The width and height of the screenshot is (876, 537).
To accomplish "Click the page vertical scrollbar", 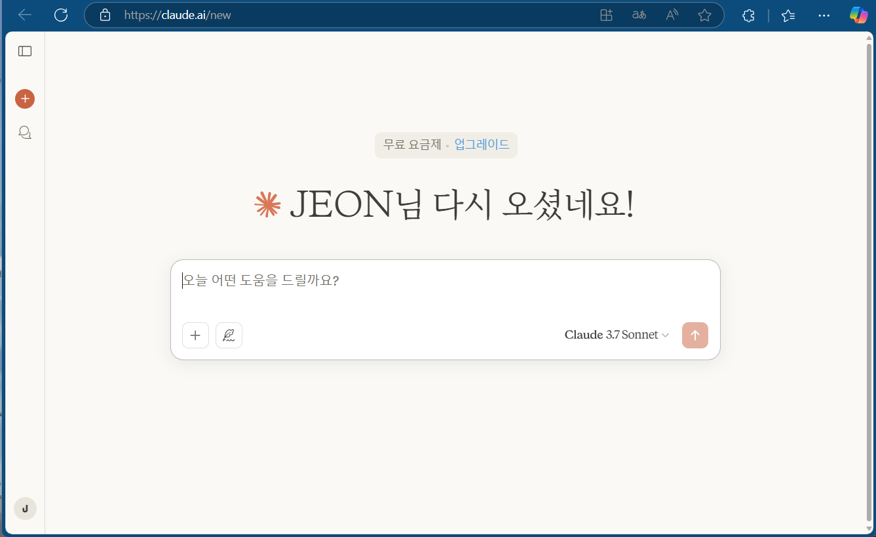I will (x=869, y=282).
